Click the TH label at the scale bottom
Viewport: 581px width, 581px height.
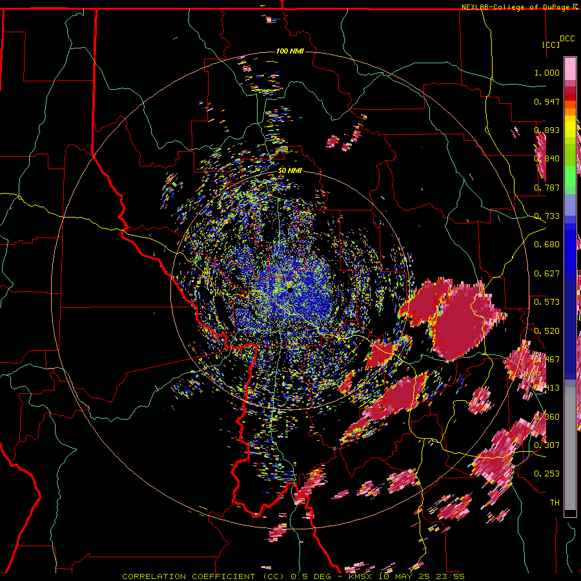555,503
